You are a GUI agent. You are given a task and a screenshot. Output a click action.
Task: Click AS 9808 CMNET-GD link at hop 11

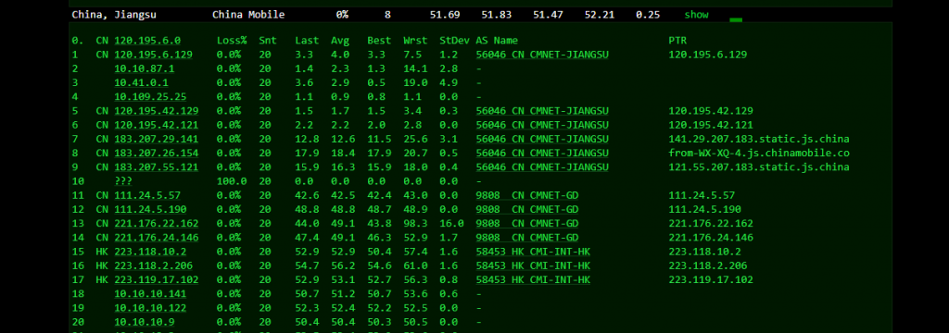click(x=527, y=196)
